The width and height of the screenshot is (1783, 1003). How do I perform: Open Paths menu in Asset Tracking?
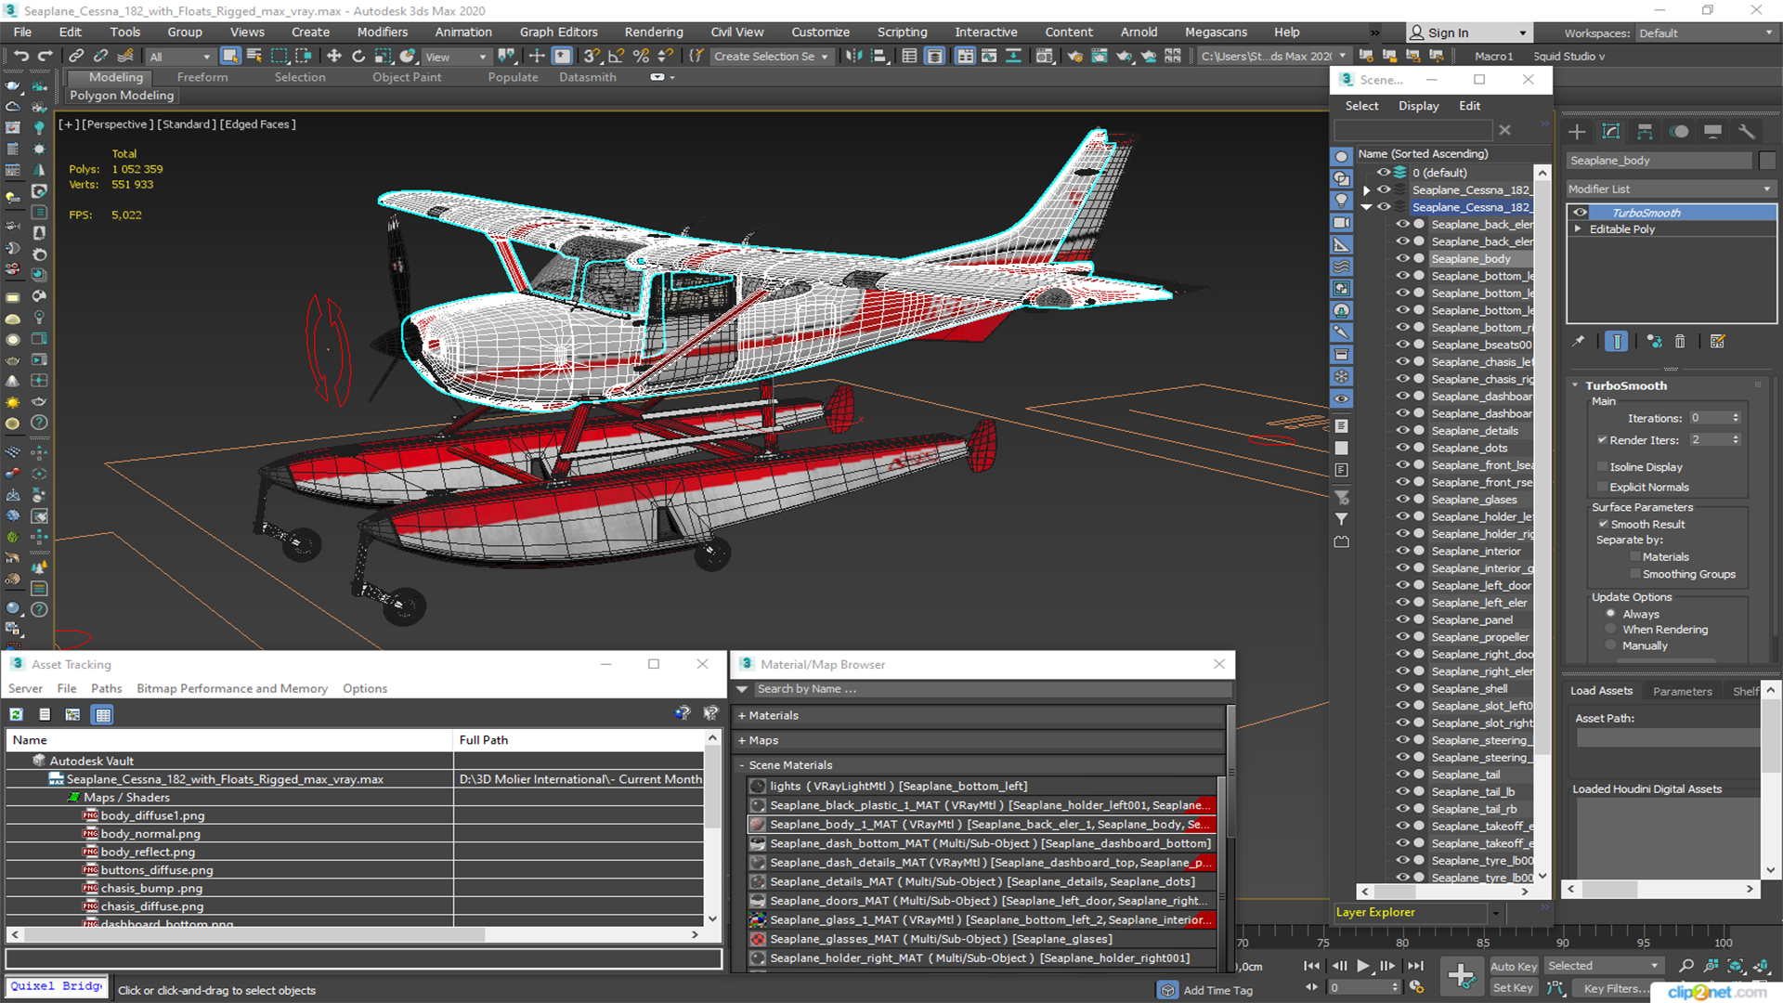pyautogui.click(x=106, y=688)
